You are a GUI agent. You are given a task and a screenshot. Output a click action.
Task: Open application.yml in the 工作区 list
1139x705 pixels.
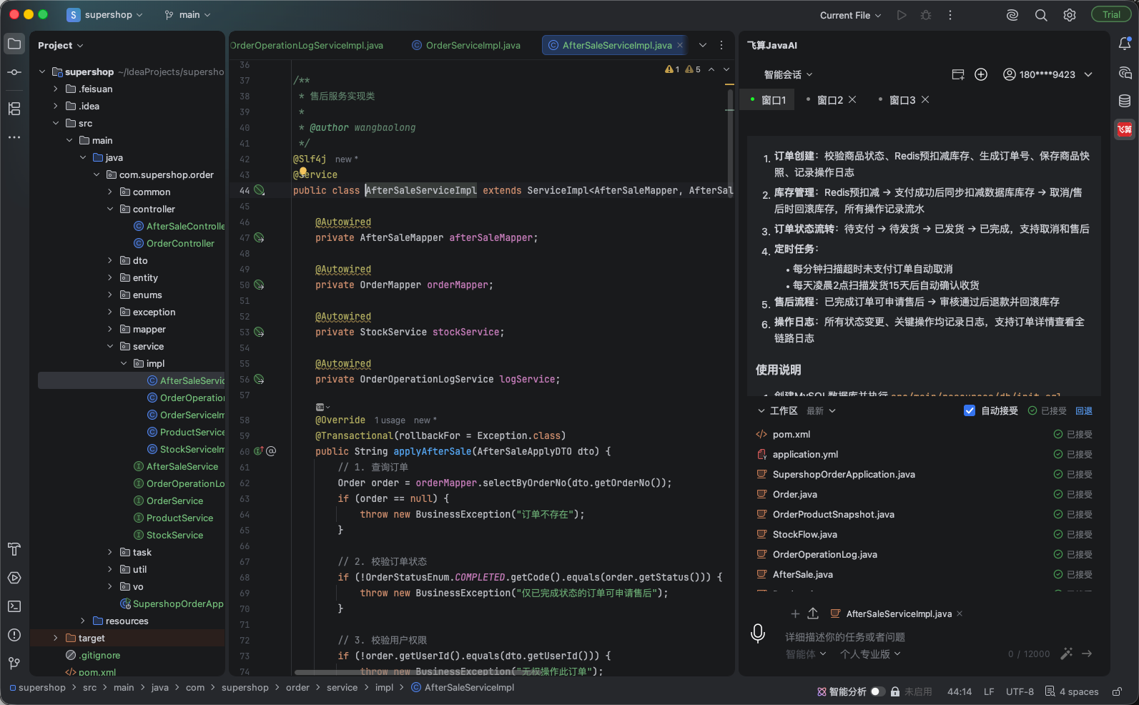[805, 454]
